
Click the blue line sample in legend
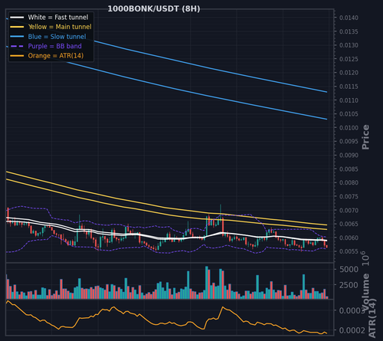coord(17,37)
